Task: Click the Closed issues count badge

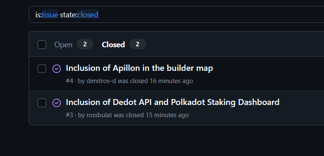Action: click(138, 44)
